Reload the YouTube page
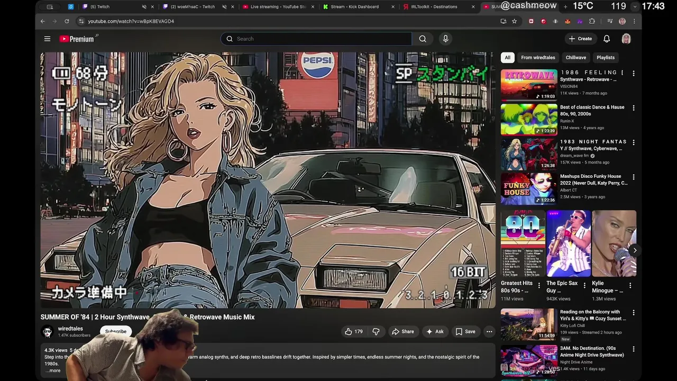Screen dimensions: 677x381 click(67, 21)
